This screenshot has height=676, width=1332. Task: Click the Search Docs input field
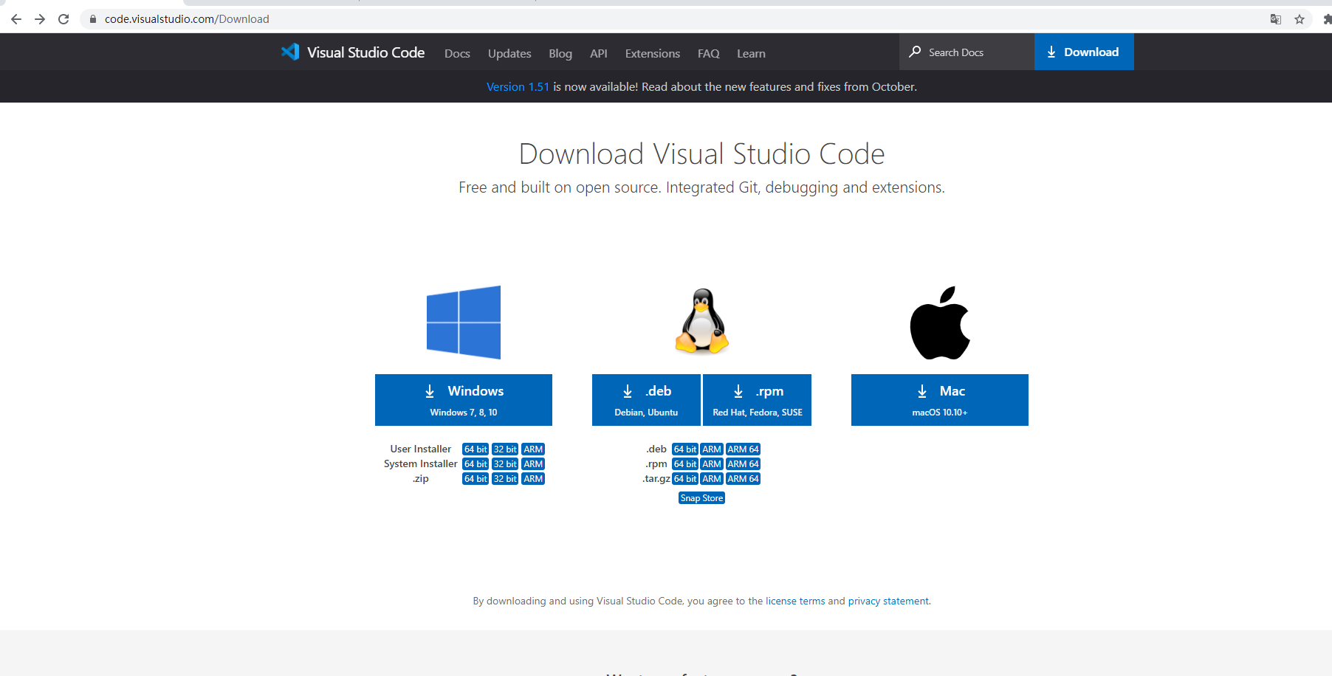point(967,52)
